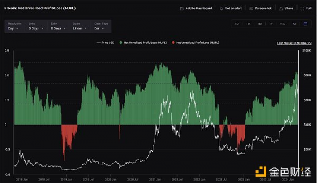Select the 1M time range
The height and width of the screenshot is (183, 317).
(x=259, y=24)
